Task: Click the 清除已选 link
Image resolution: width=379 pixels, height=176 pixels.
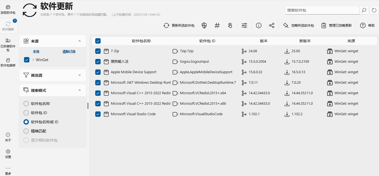Action: click(x=69, y=52)
